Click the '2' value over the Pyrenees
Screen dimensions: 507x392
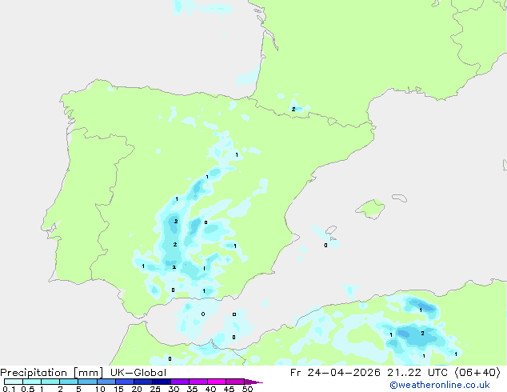293,110
